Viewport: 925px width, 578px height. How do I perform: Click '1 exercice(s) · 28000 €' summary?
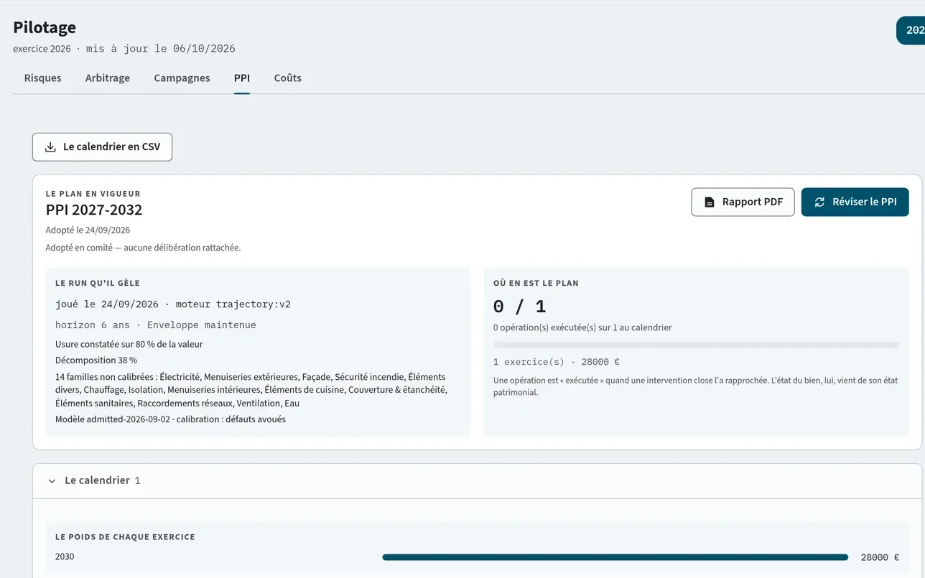(x=557, y=362)
